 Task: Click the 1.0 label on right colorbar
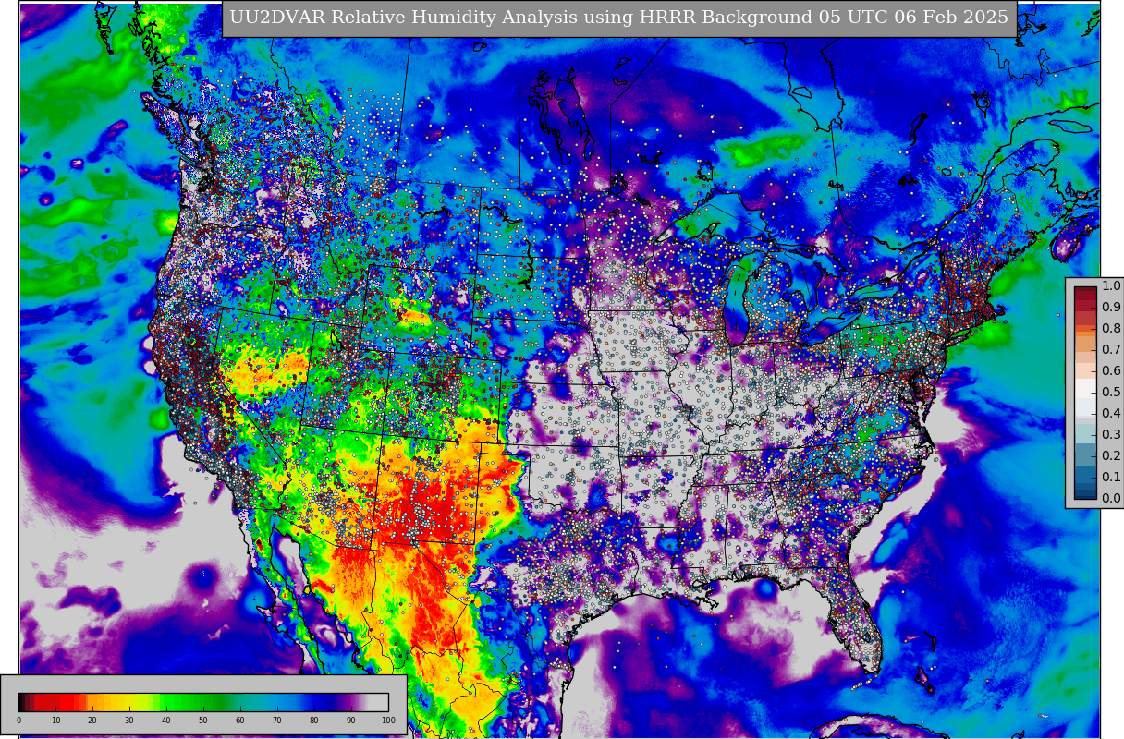tap(1111, 286)
